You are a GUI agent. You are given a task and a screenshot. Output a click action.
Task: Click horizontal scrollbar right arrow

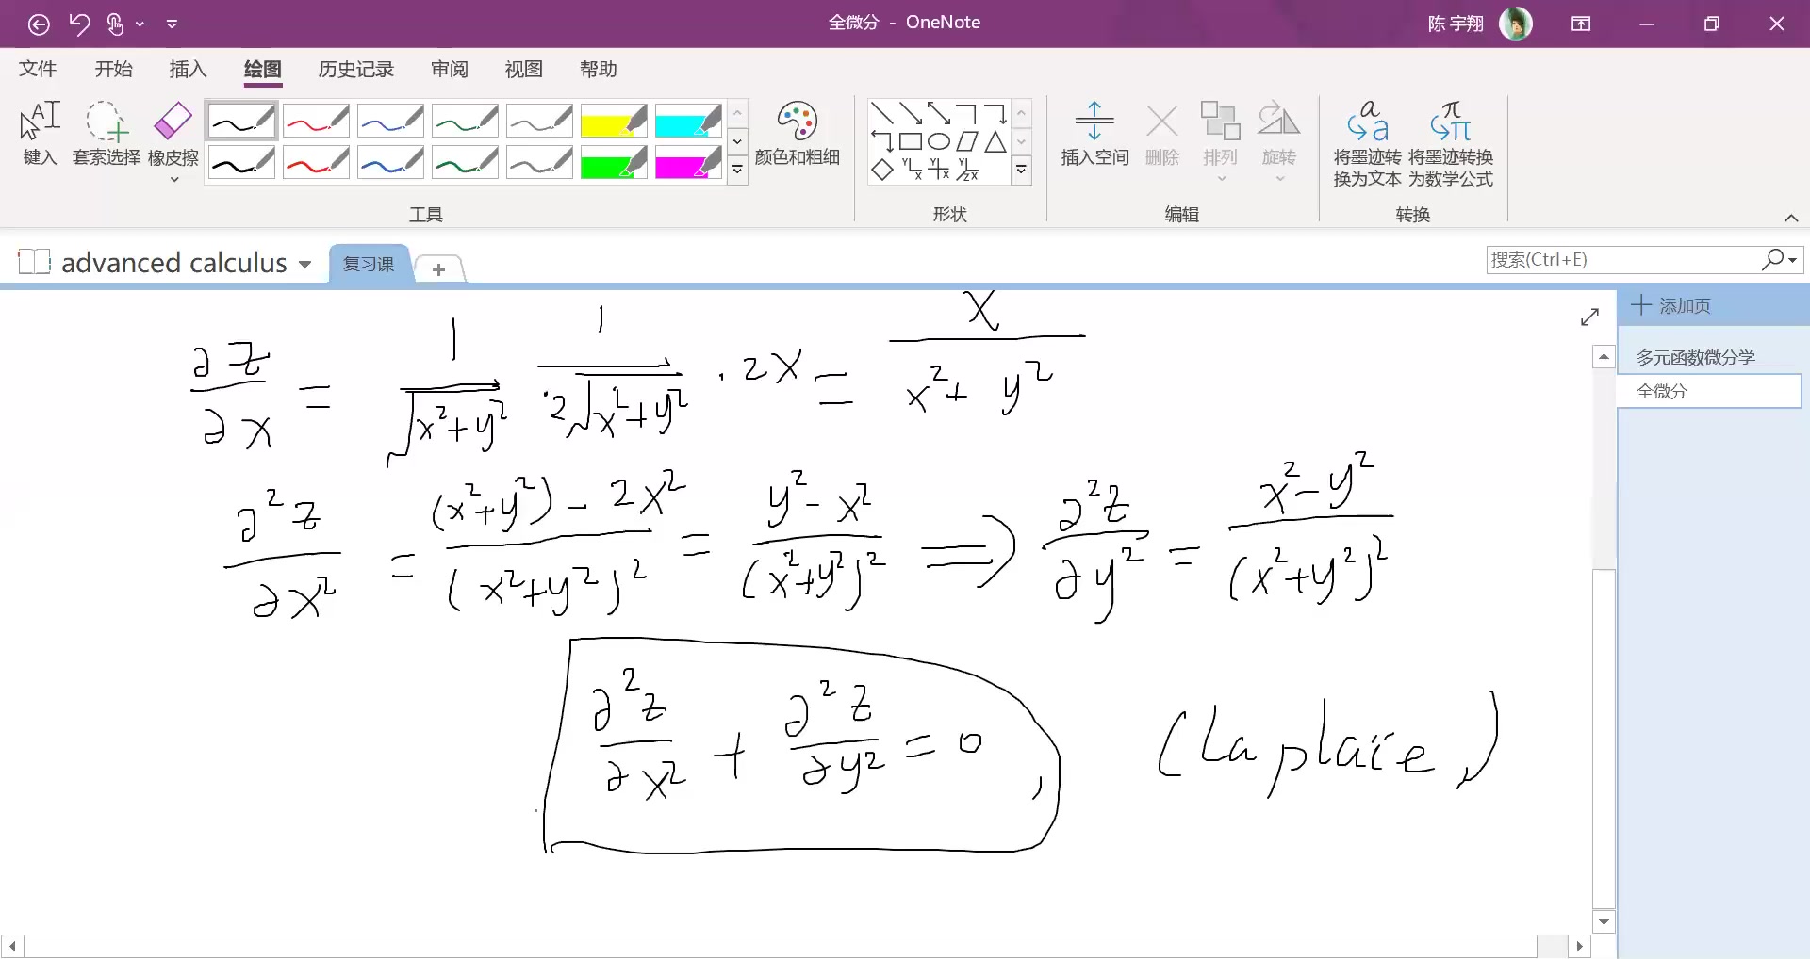(x=1580, y=946)
